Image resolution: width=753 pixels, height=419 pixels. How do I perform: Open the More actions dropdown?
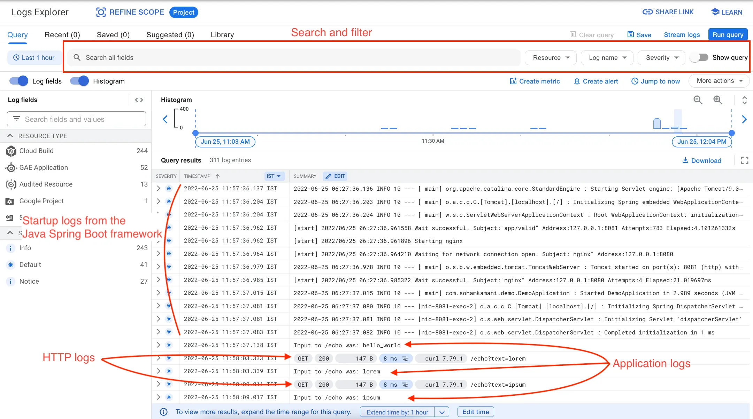point(719,81)
